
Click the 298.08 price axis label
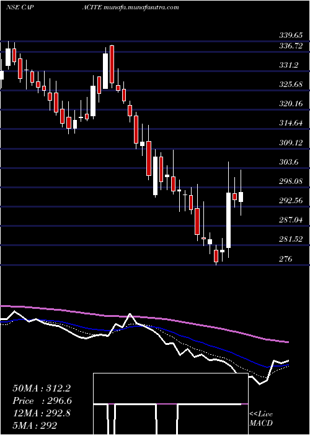pos(291,181)
